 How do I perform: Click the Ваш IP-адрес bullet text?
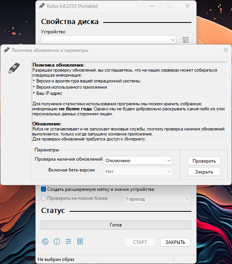coord(49,93)
